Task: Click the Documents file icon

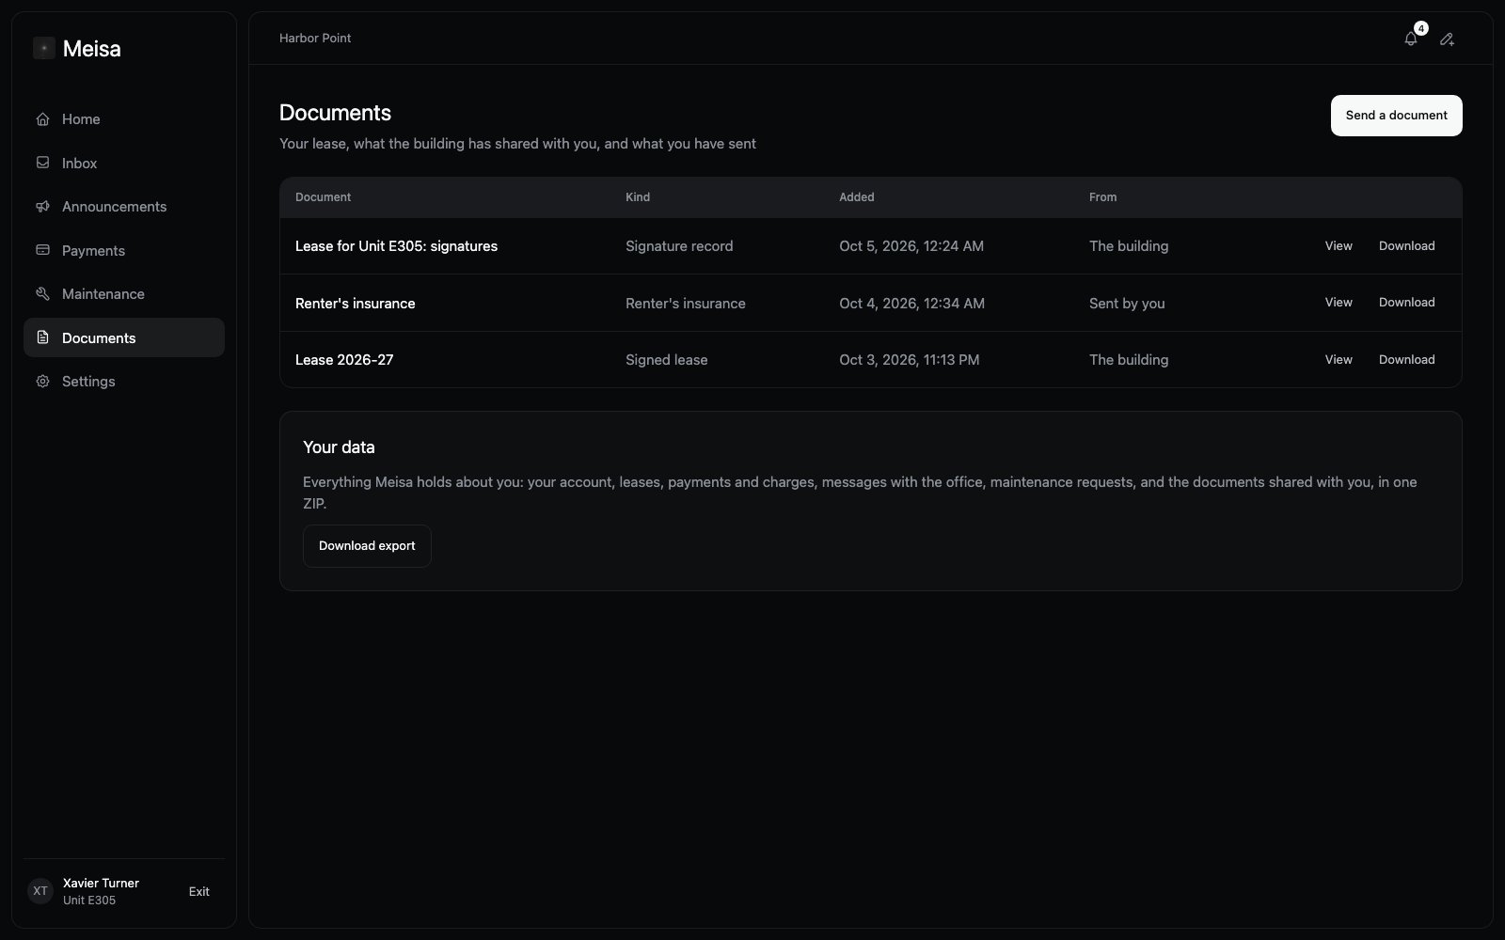Action: point(42,337)
